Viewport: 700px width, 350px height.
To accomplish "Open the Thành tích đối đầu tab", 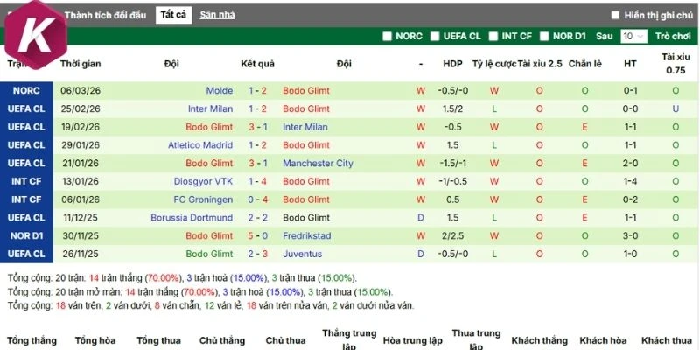I will 104,15.
